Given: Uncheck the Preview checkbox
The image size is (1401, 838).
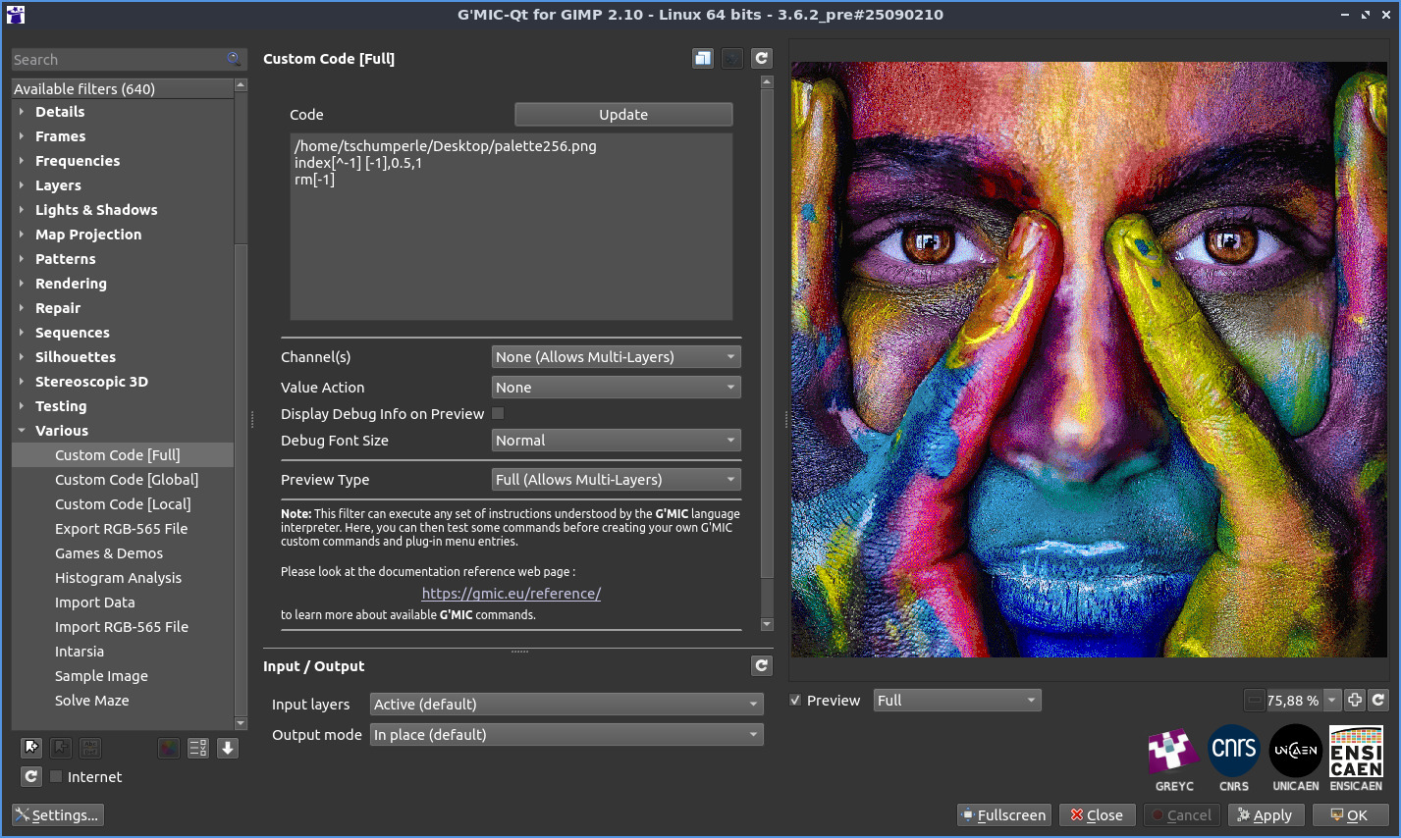Looking at the screenshot, I should [x=796, y=701].
